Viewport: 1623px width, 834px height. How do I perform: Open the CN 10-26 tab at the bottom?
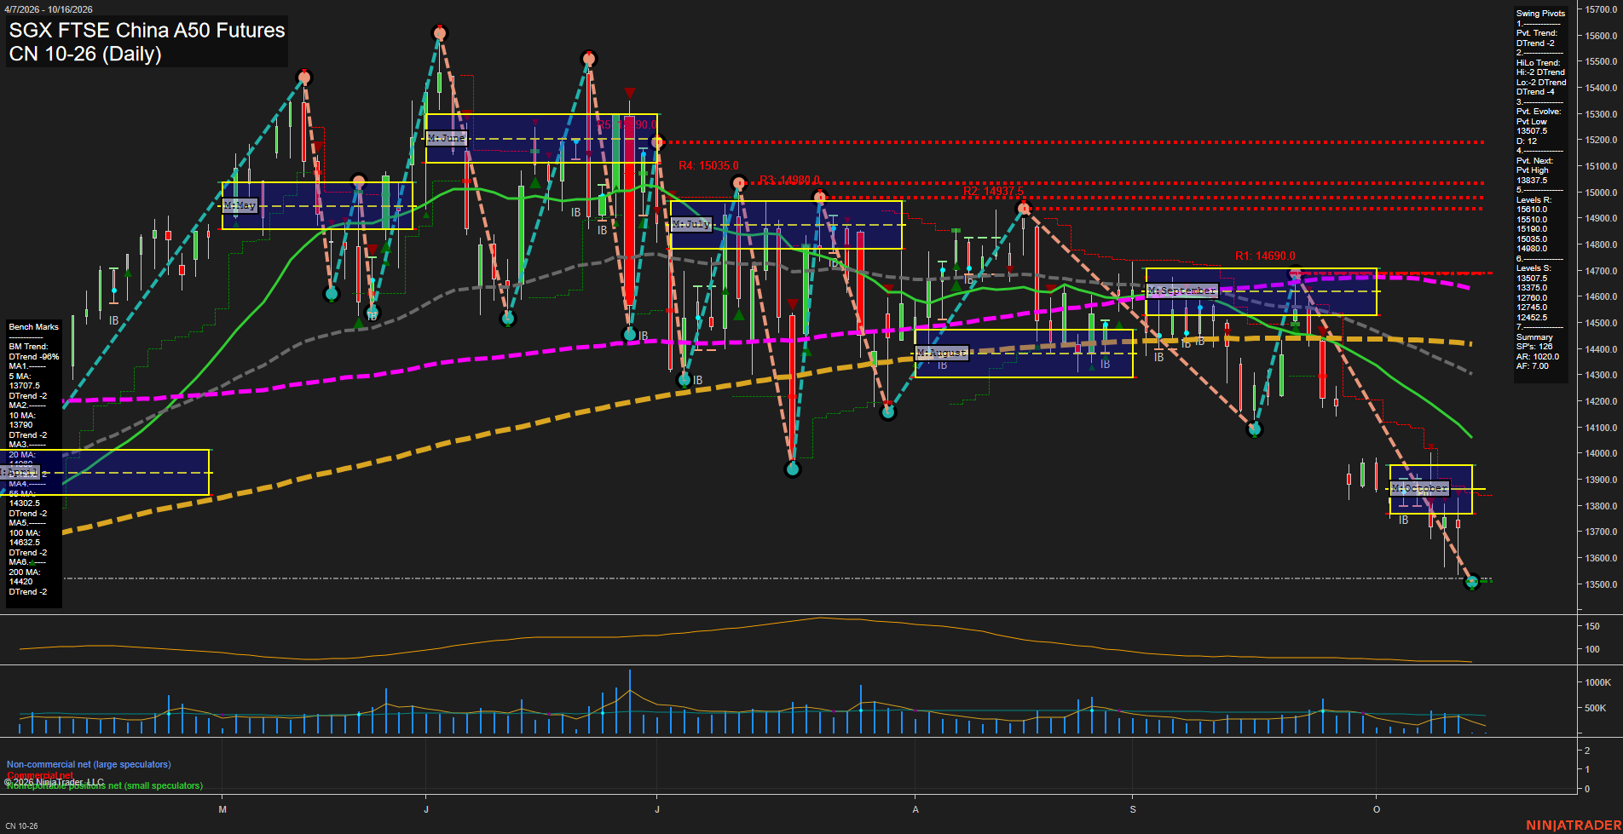point(21,826)
